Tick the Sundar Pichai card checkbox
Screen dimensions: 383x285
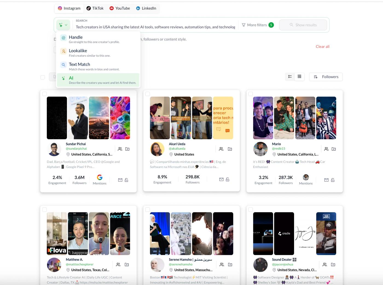(44, 94)
